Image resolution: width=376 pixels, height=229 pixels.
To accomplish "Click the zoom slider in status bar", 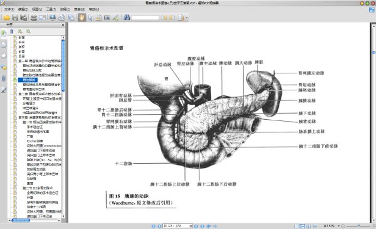I will [x=358, y=226].
